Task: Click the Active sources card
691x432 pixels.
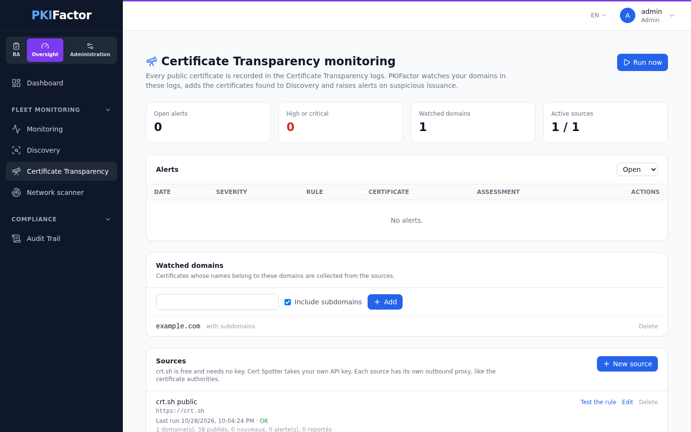Action: [606, 122]
